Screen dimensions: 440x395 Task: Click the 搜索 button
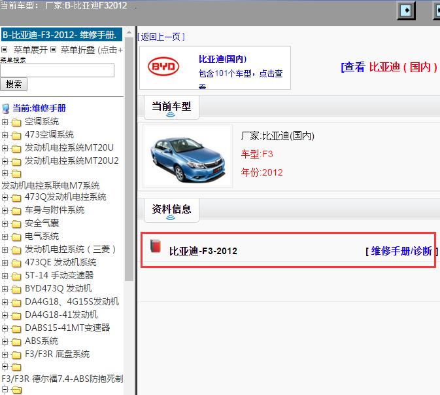tap(14, 84)
